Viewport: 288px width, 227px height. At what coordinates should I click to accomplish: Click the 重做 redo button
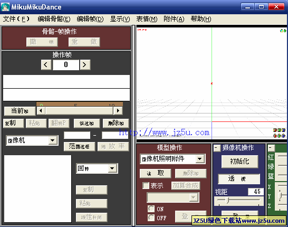tap(84, 42)
